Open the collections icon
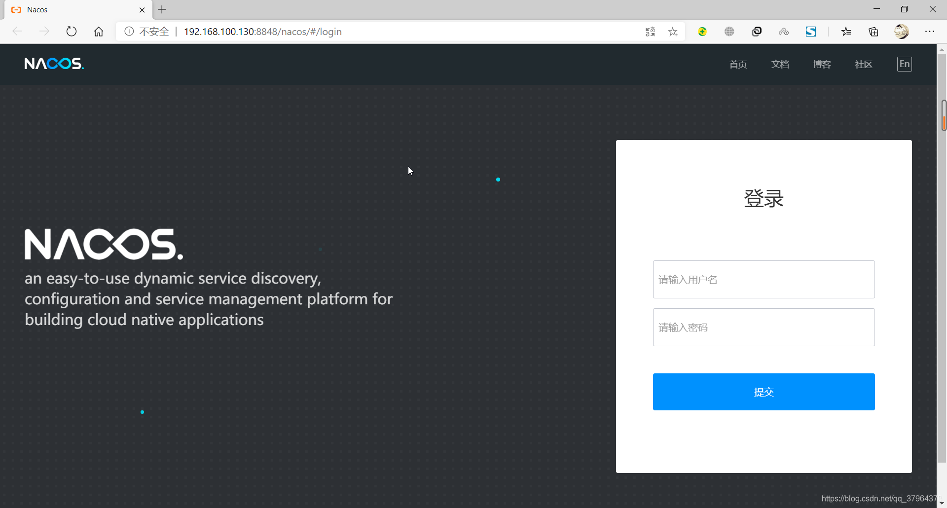Screen dimensions: 947x508 [874, 32]
